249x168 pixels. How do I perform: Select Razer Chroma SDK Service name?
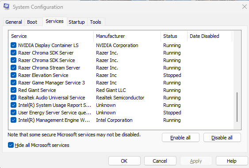tap(46, 60)
